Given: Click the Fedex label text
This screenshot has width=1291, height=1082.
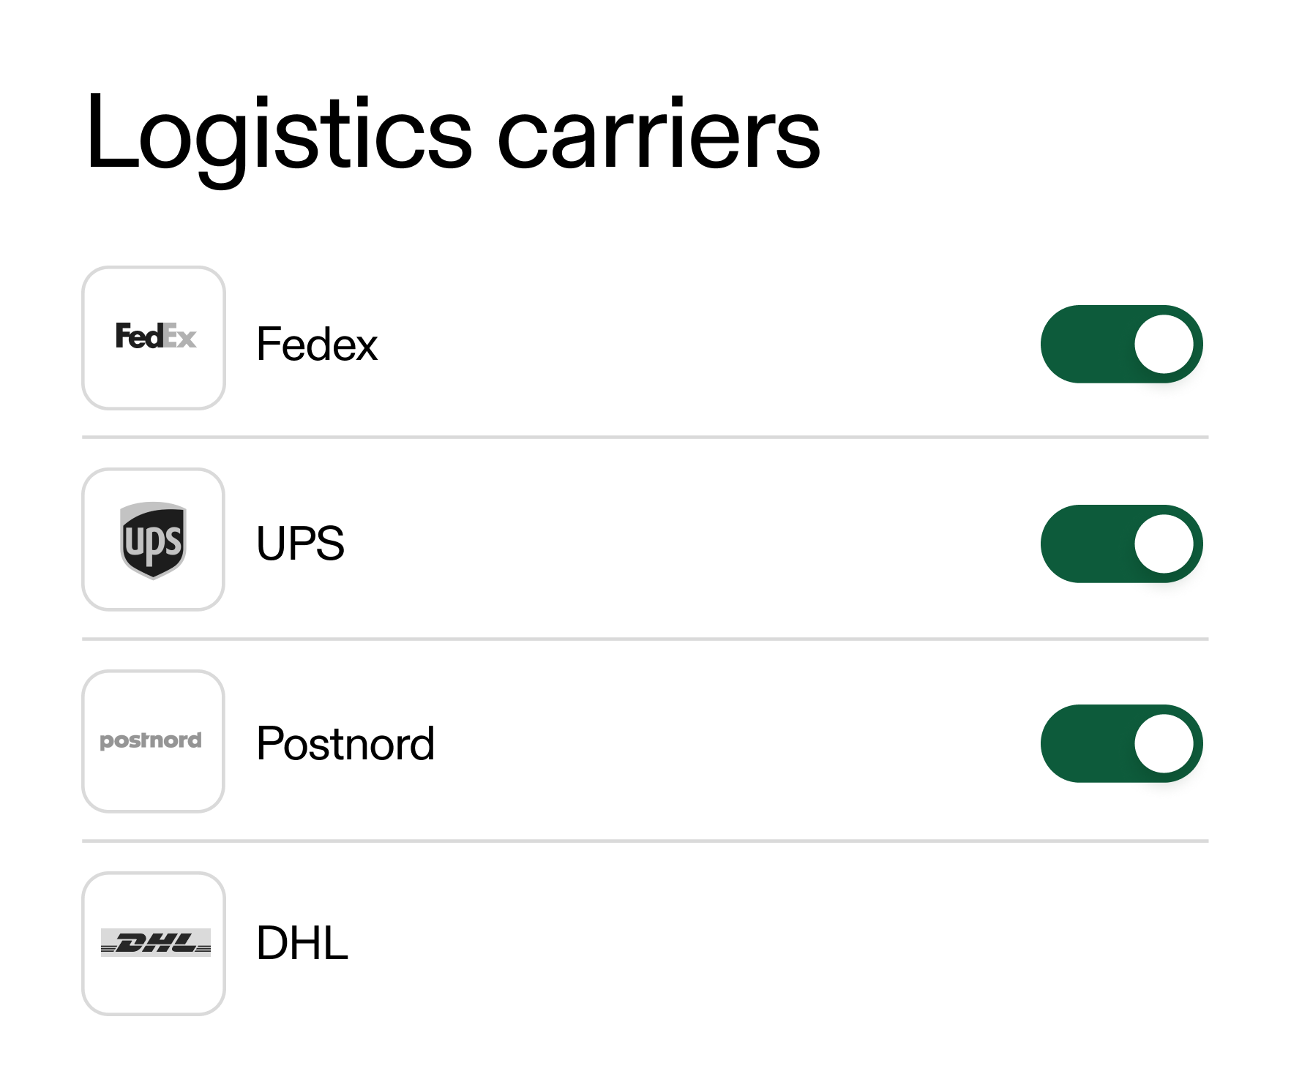Looking at the screenshot, I should click(316, 344).
